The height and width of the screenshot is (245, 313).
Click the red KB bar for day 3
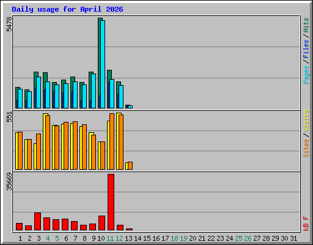(37, 221)
